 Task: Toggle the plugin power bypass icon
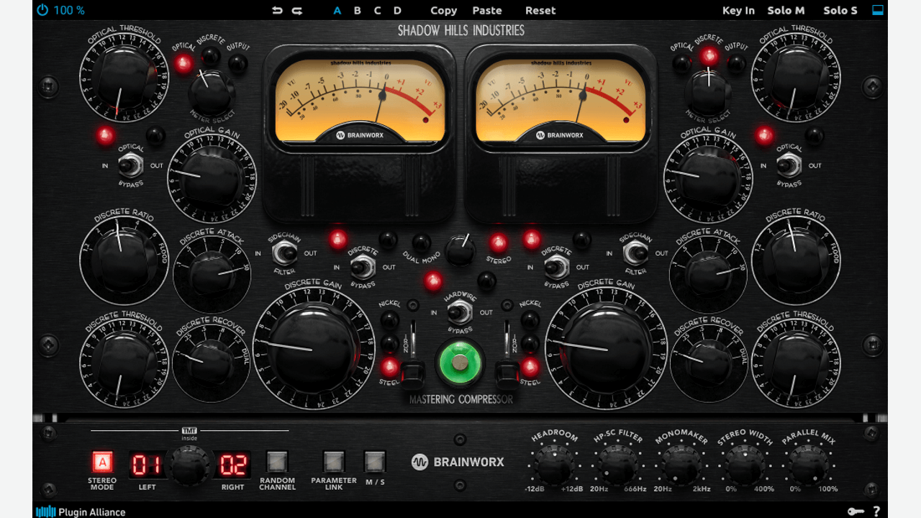[x=42, y=10]
